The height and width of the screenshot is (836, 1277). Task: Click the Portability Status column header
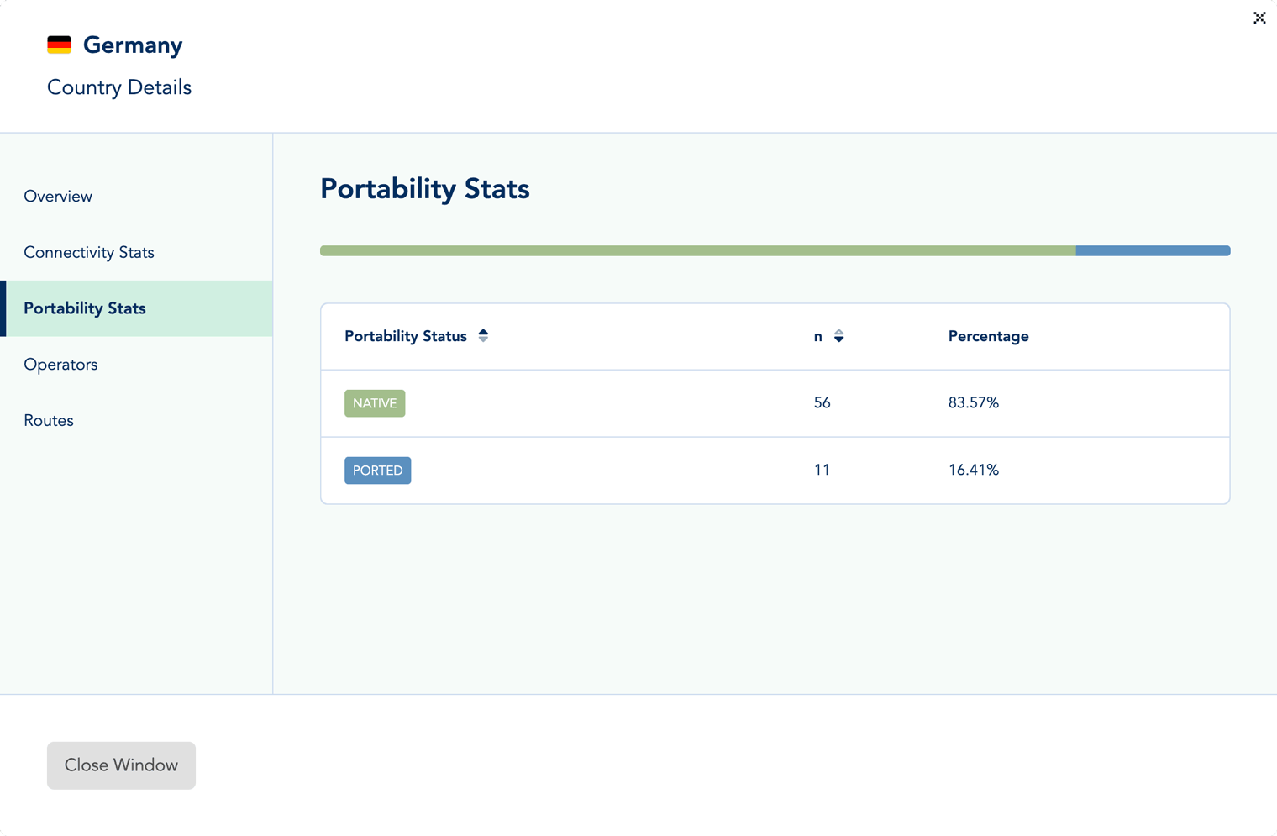(x=406, y=336)
